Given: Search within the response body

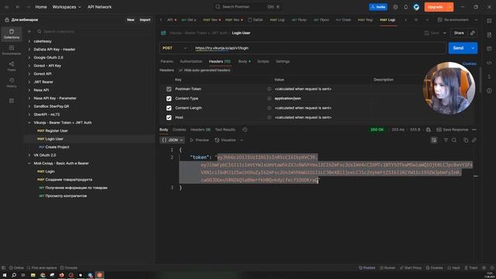Looking at the screenshot, I should 454,140.
